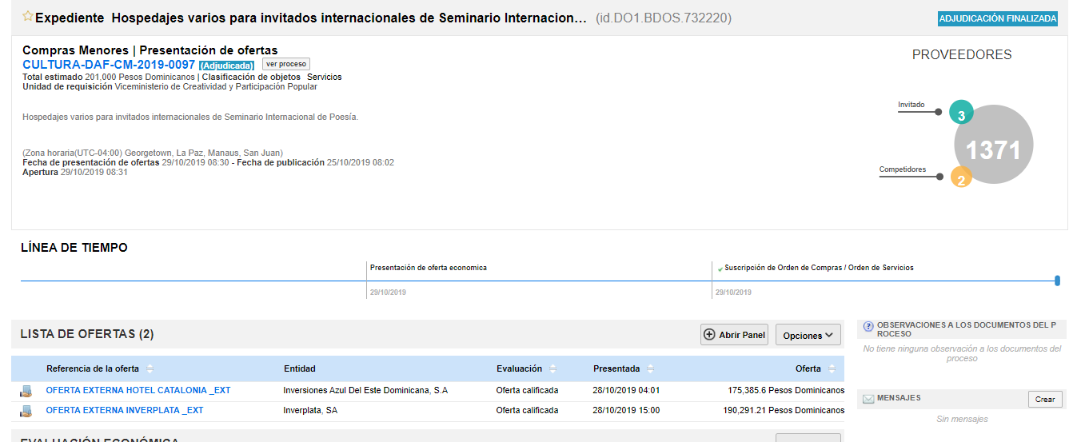This screenshot has width=1077, height=442.
Task: Create a new message with Crear
Action: [x=1045, y=400]
